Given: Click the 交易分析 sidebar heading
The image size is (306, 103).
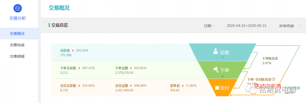Looking at the screenshot, I should pos(18,18).
